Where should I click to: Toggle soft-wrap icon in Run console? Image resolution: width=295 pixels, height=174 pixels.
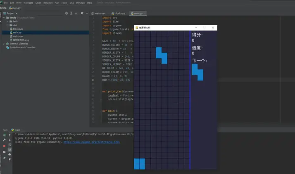coord(10,145)
